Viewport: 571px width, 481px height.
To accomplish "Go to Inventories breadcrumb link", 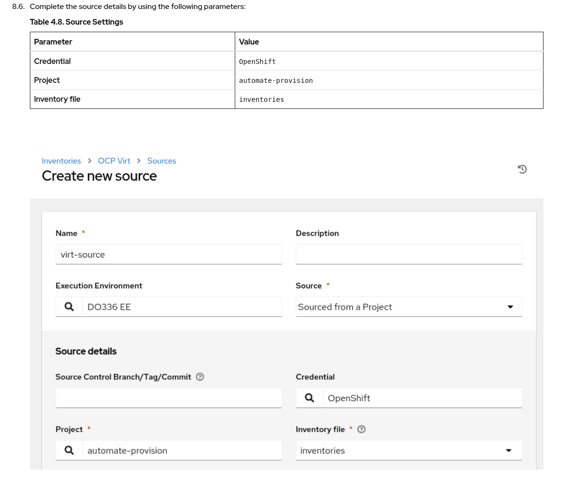I will pyautogui.click(x=61, y=161).
